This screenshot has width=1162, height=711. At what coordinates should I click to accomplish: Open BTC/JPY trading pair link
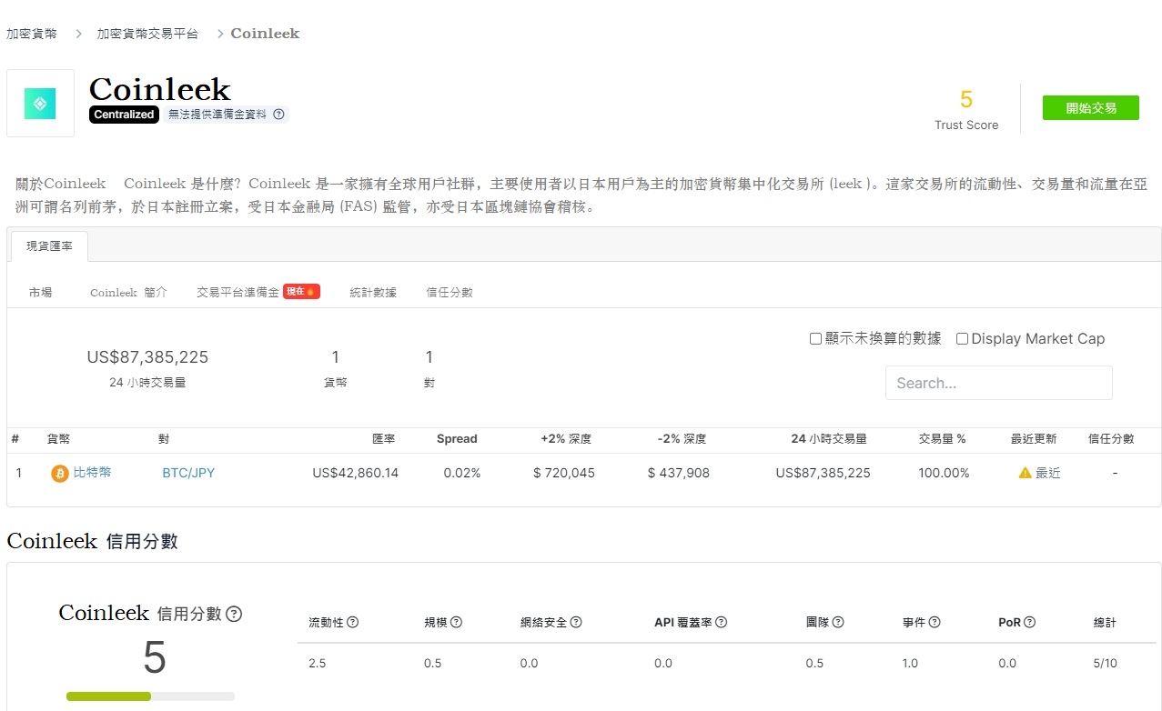pyautogui.click(x=188, y=473)
